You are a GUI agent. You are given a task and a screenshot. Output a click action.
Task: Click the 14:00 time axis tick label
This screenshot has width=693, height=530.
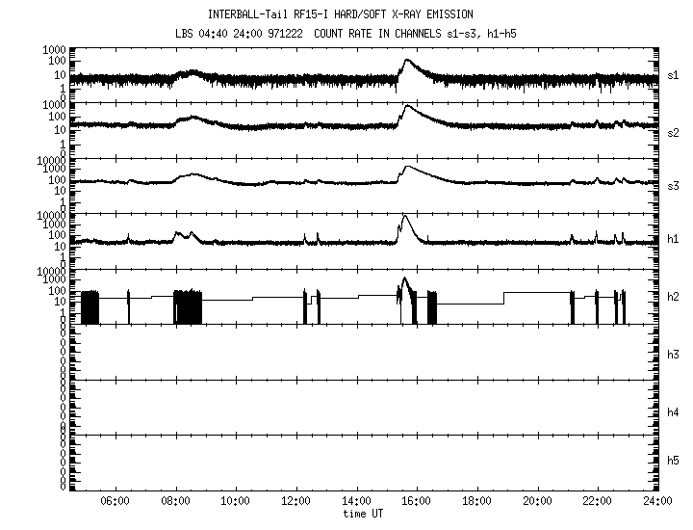point(356,503)
